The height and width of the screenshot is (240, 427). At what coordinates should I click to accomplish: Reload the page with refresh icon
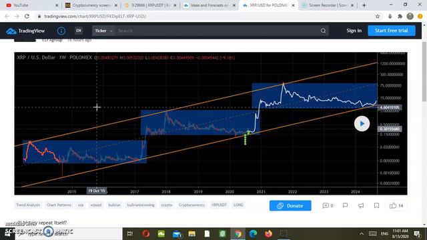click(x=27, y=16)
